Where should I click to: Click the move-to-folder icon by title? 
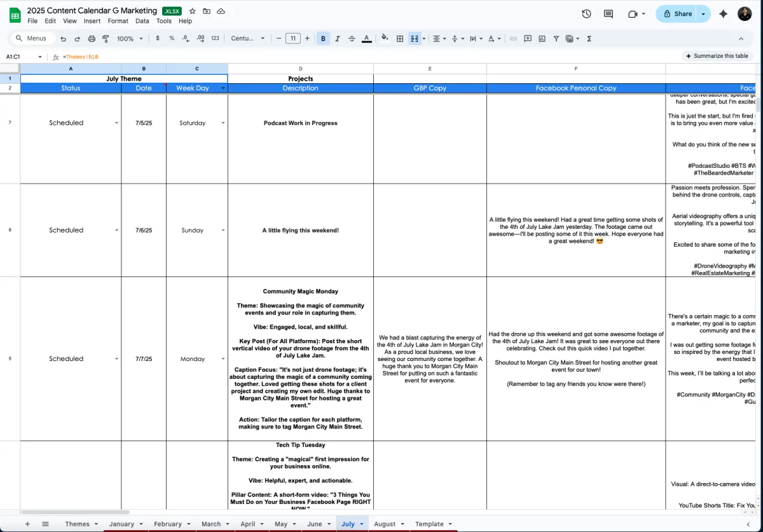pos(207,11)
